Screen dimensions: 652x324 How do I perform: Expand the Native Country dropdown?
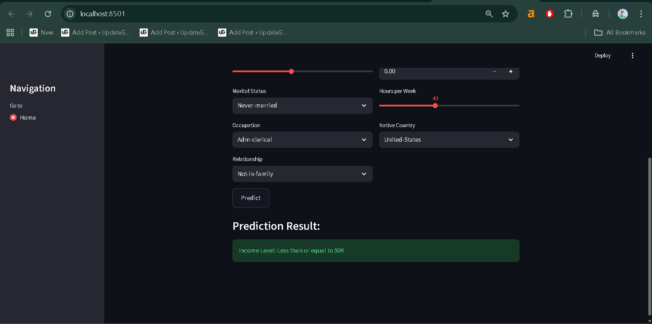pyautogui.click(x=449, y=140)
